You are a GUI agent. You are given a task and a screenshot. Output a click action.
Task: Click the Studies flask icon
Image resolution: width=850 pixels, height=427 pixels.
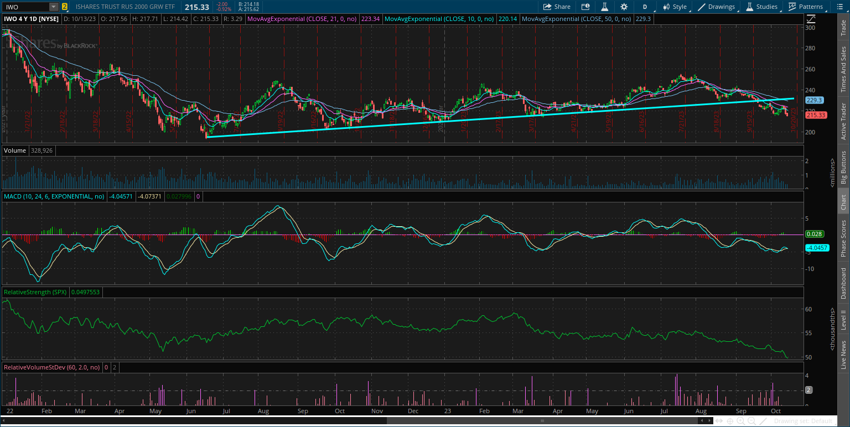(x=749, y=7)
